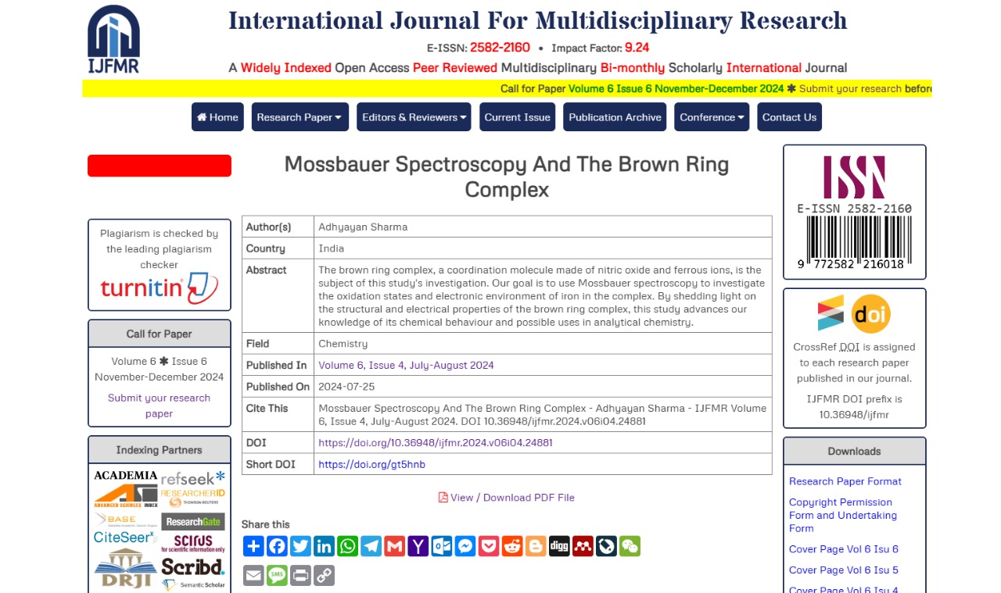Click the red banner block
The width and height of the screenshot is (1001, 593).
point(160,166)
